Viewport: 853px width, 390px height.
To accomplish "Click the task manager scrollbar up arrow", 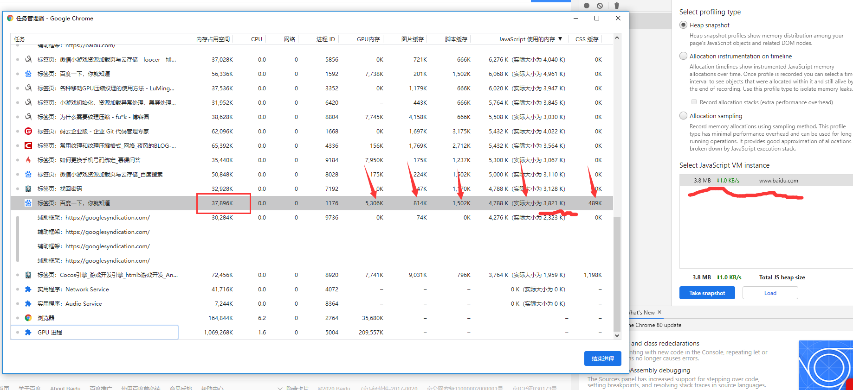I will point(617,38).
